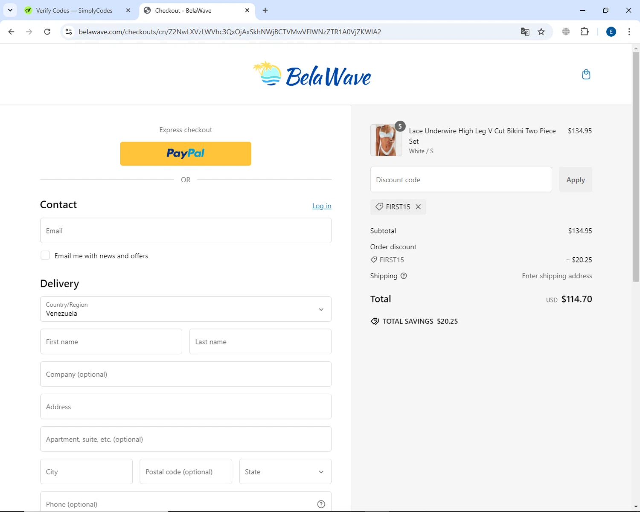Click TOTAL SAVINGS $20.25 text

[420, 321]
